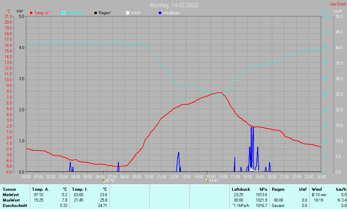The height and width of the screenshot is (209, 347).
Task: Click the 'Sensor' table header
Action: click(9, 189)
